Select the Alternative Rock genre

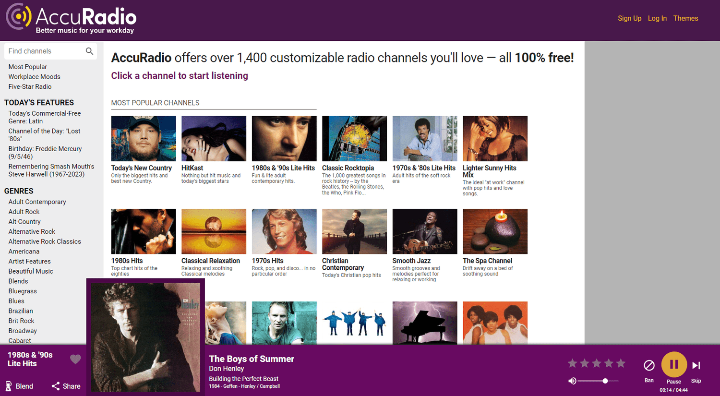[32, 232]
